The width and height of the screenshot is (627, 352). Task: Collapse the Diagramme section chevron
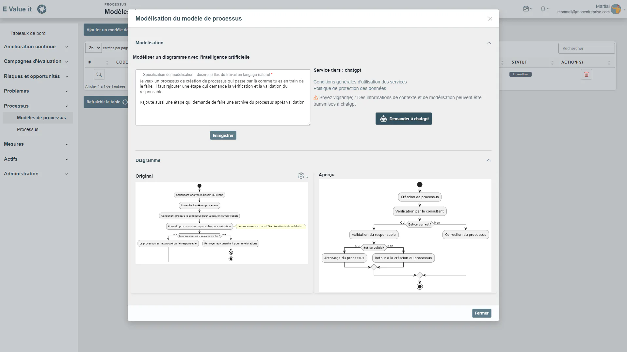pos(489,160)
